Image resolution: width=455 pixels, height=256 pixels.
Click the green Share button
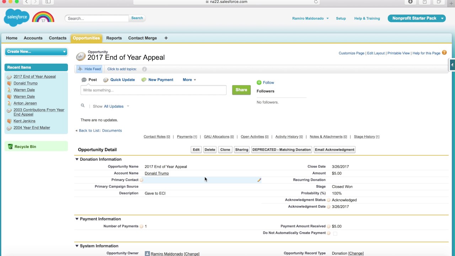tap(241, 90)
